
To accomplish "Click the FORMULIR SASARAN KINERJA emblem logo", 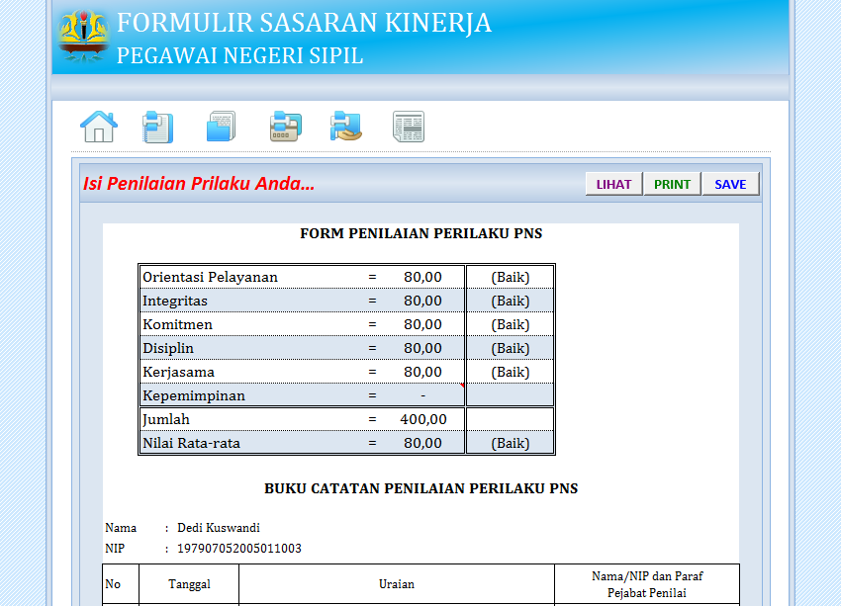I will pyautogui.click(x=82, y=33).
